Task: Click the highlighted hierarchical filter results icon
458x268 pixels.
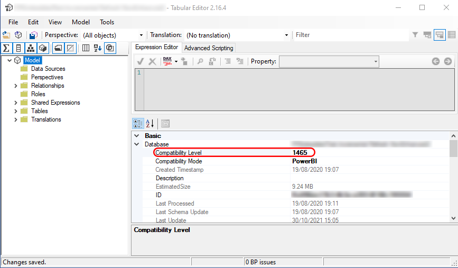Action: click(x=440, y=35)
